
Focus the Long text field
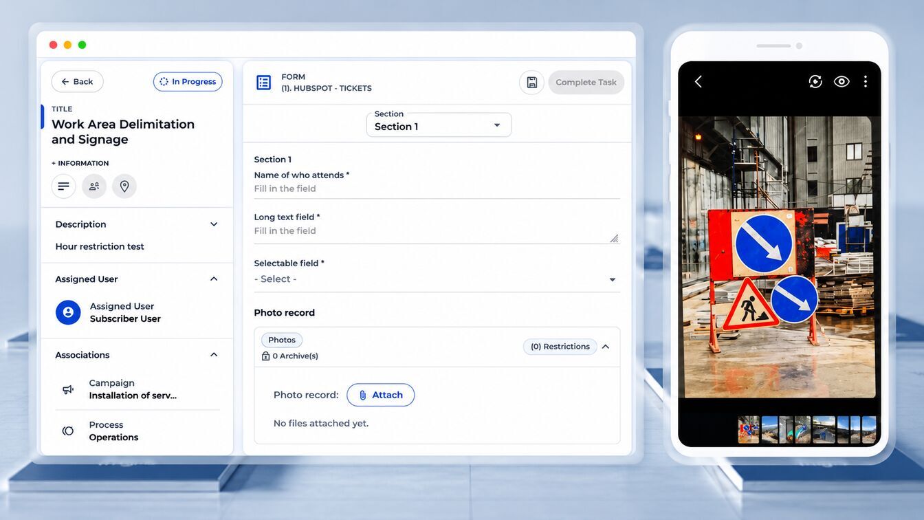coord(437,232)
